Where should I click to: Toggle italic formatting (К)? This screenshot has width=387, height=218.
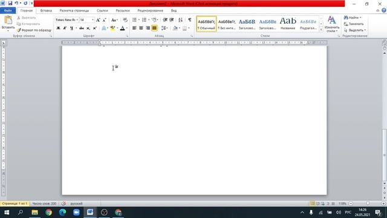tap(65, 28)
